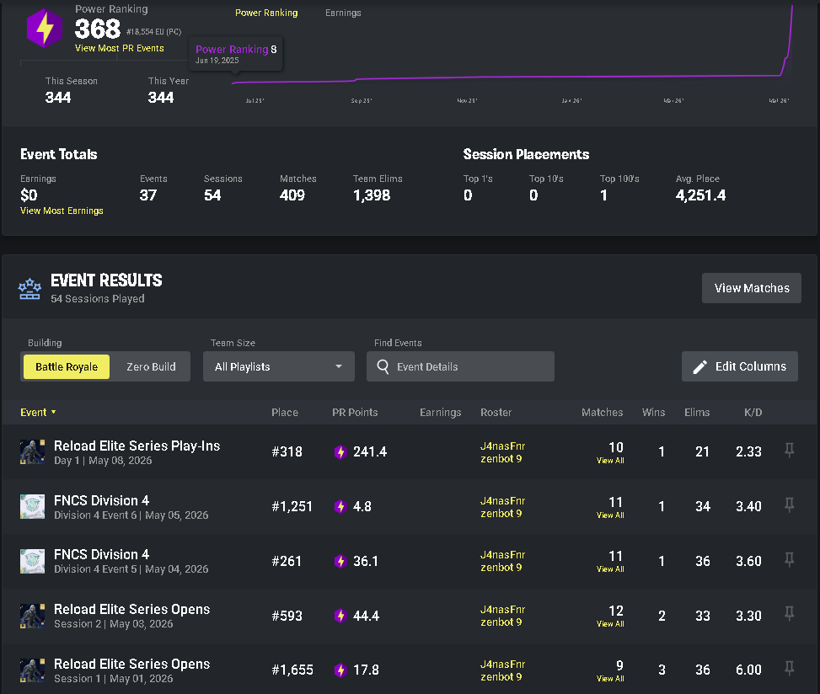
Task: Open View Most Earnings link
Action: click(x=62, y=211)
